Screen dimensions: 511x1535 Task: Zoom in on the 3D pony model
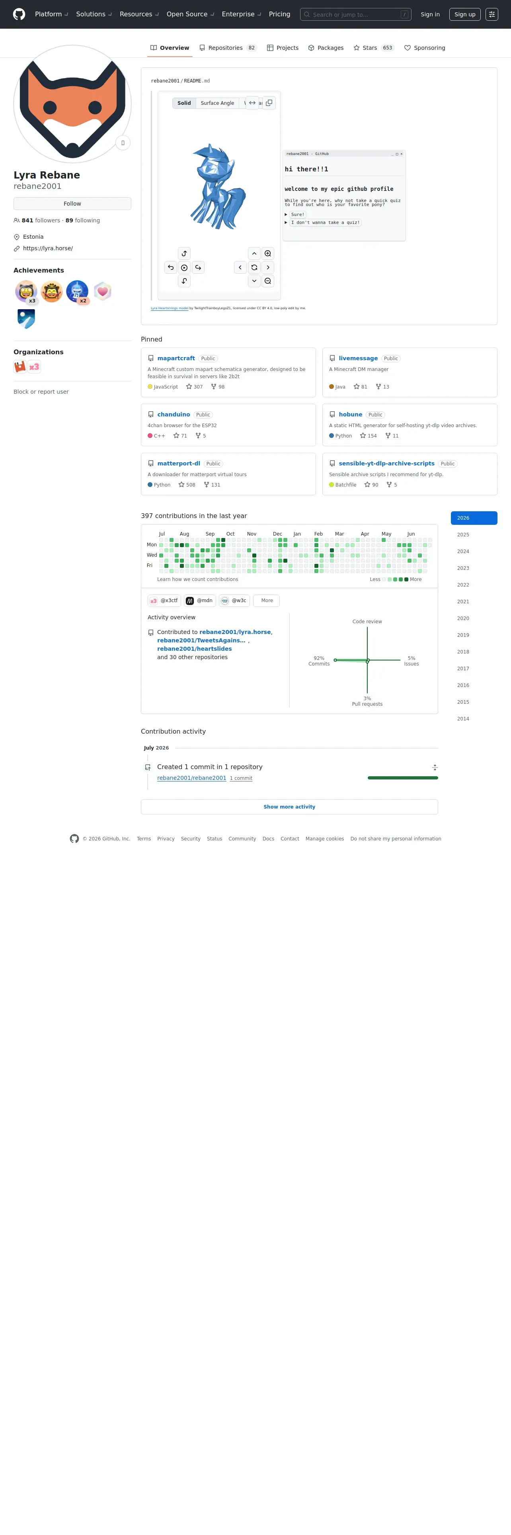(x=268, y=253)
